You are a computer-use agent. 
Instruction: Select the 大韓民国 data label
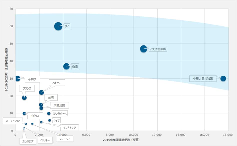[59, 105]
